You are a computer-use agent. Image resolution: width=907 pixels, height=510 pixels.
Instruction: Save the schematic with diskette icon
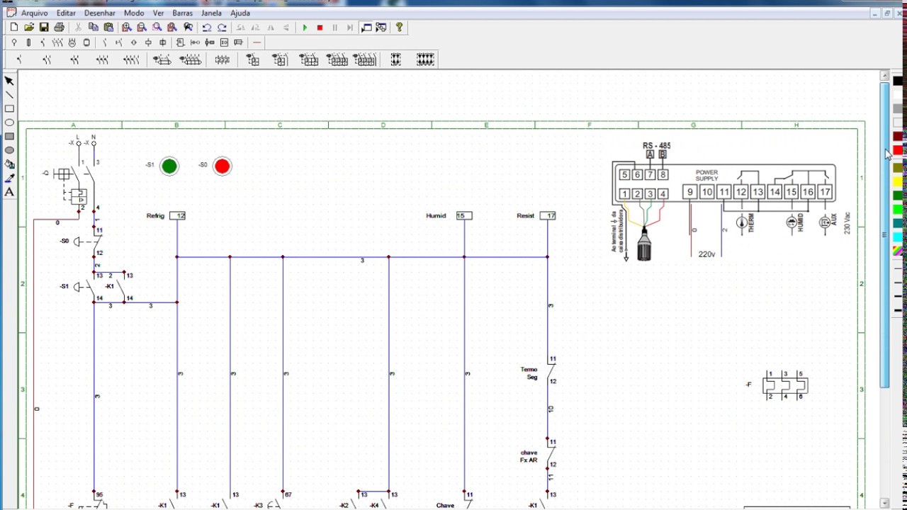[44, 28]
